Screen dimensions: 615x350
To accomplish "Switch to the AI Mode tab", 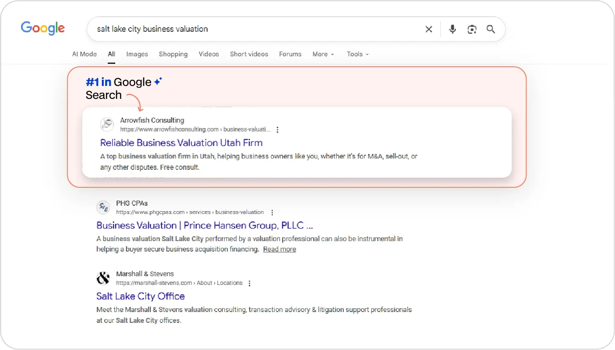I will pos(84,54).
